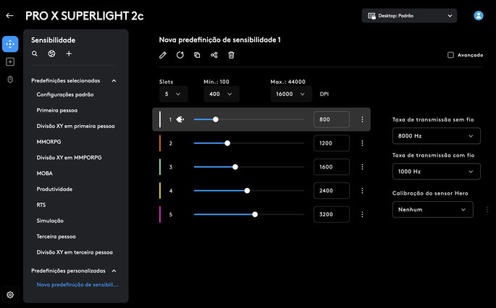Click the orange color bar of slot 2
Image resolution: width=496 pixels, height=308 pixels.
coord(160,143)
